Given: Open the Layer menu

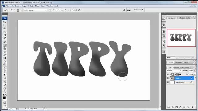Looking at the screenshot, I should point(24,6).
